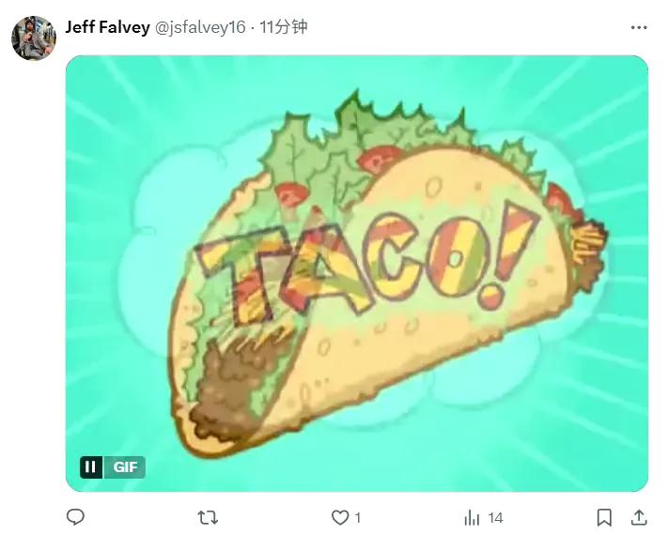Pause the playing GIF
This screenshot has width=668, height=535.
[x=91, y=466]
